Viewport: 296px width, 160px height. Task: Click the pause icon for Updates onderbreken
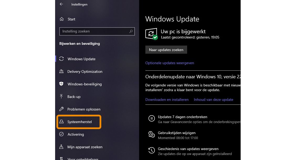pyautogui.click(x=152, y=118)
